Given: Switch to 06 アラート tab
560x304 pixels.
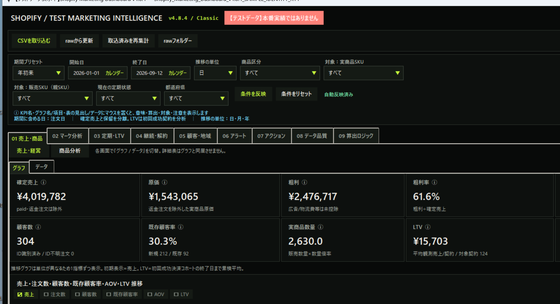Looking at the screenshot, I should 234,136.
